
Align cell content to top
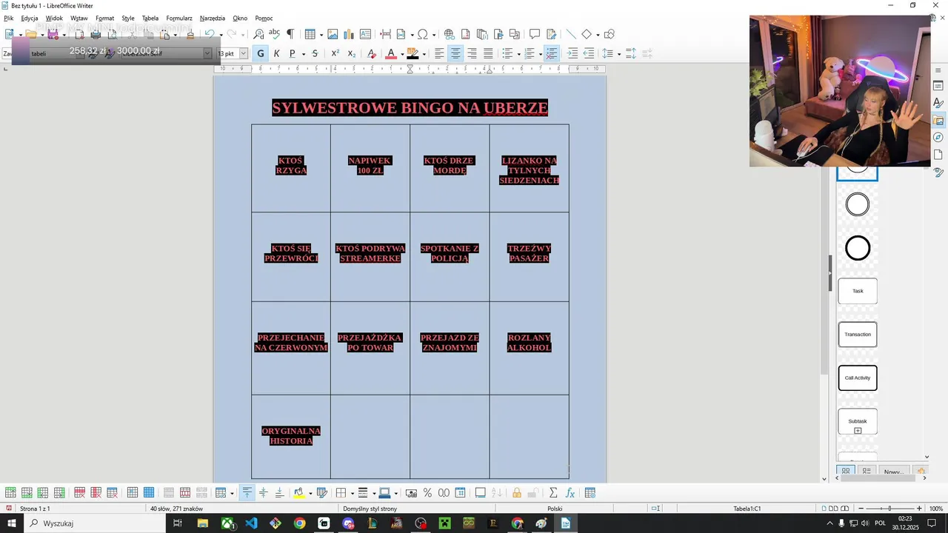click(247, 493)
